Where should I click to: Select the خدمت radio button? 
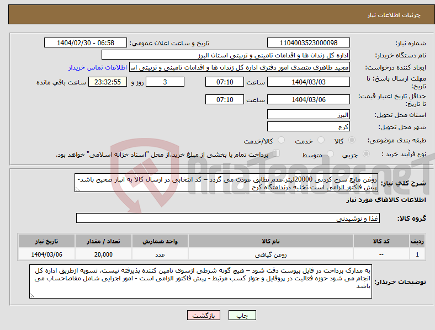(x=321, y=140)
